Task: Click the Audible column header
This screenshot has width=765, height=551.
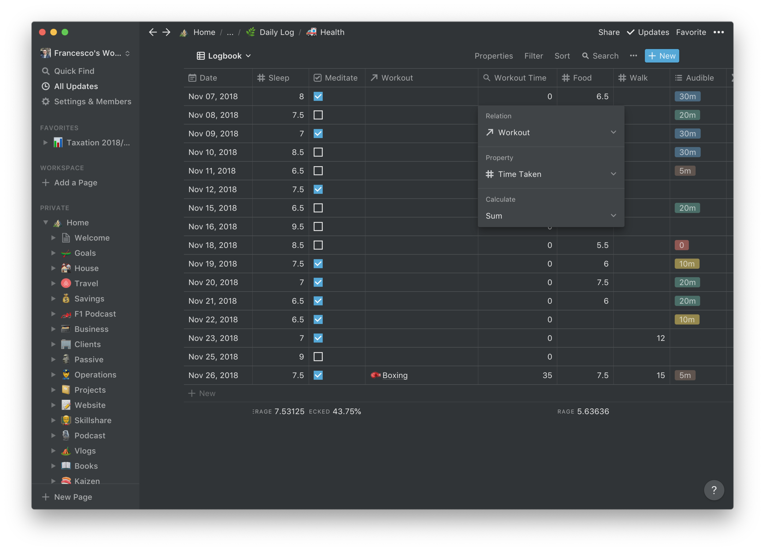Action: pos(698,78)
